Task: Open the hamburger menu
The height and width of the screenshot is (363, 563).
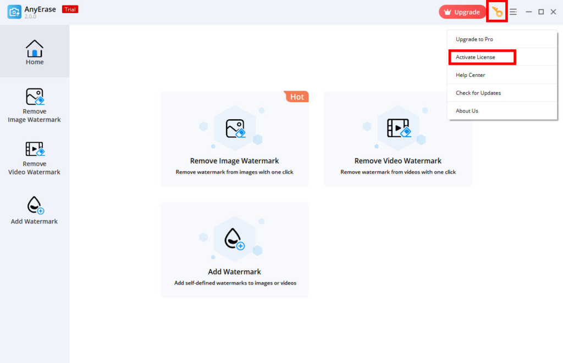Action: tap(513, 11)
